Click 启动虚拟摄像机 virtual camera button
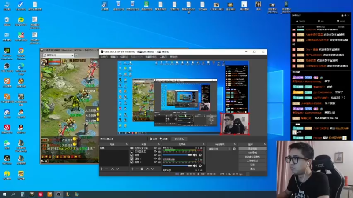 (252, 157)
